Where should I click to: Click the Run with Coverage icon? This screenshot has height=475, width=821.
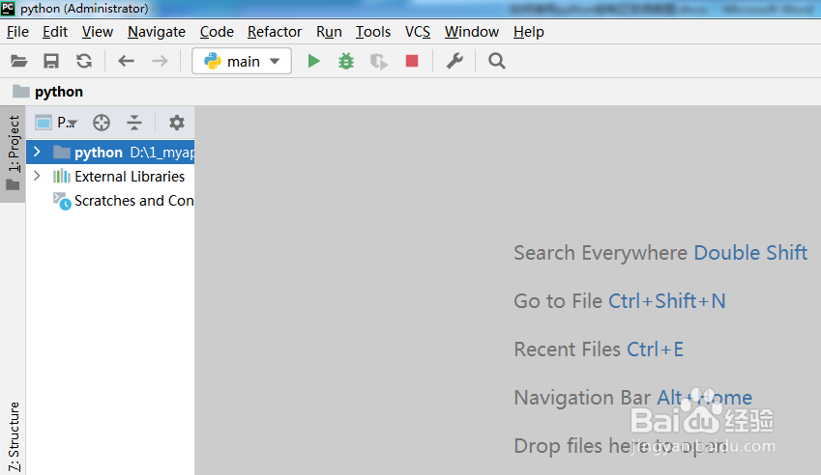click(378, 62)
